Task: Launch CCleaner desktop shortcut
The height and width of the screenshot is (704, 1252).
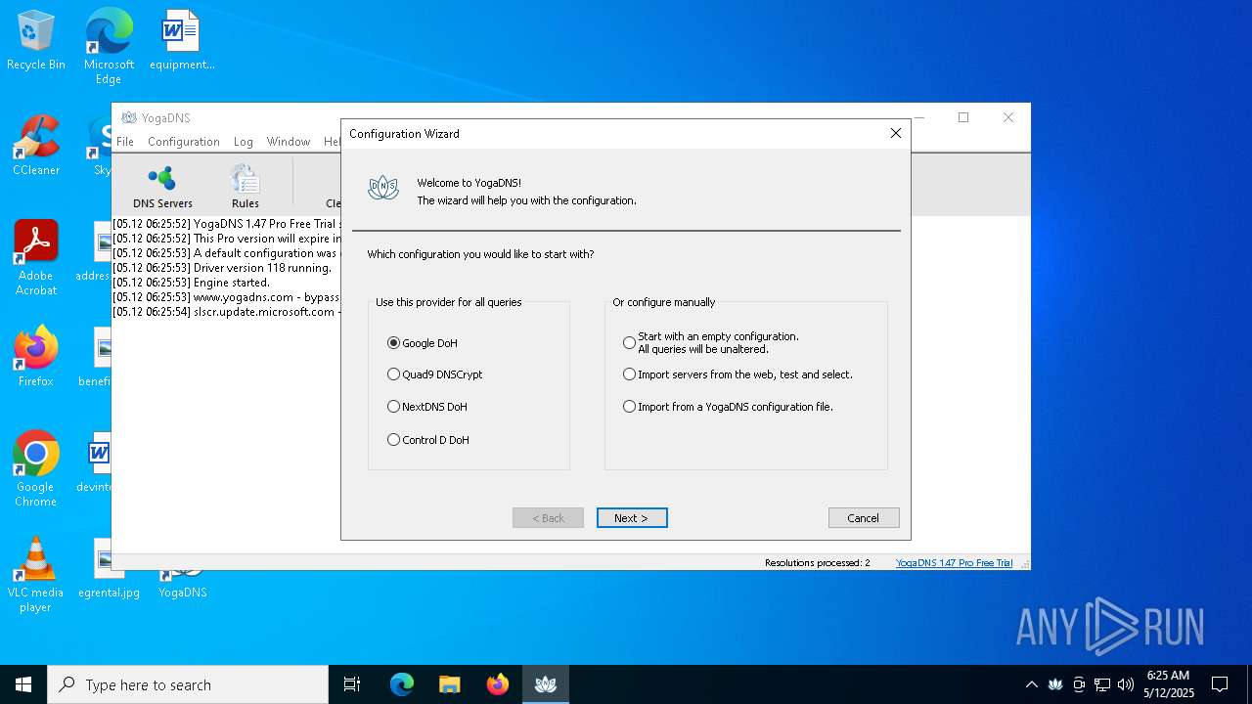Action: (x=36, y=147)
